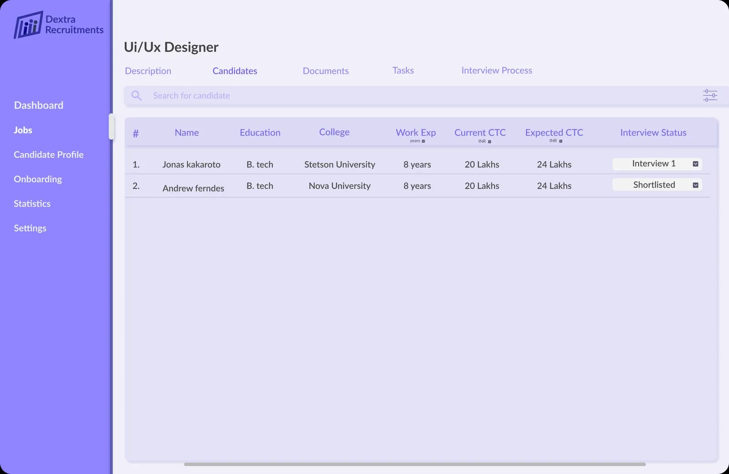This screenshot has width=729, height=474.
Task: Click B. tech in Andrew ferndes's row
Action: pyautogui.click(x=260, y=186)
